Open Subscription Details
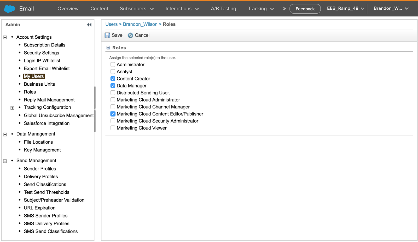Screen dimensions: 418x242 [x=45, y=45]
